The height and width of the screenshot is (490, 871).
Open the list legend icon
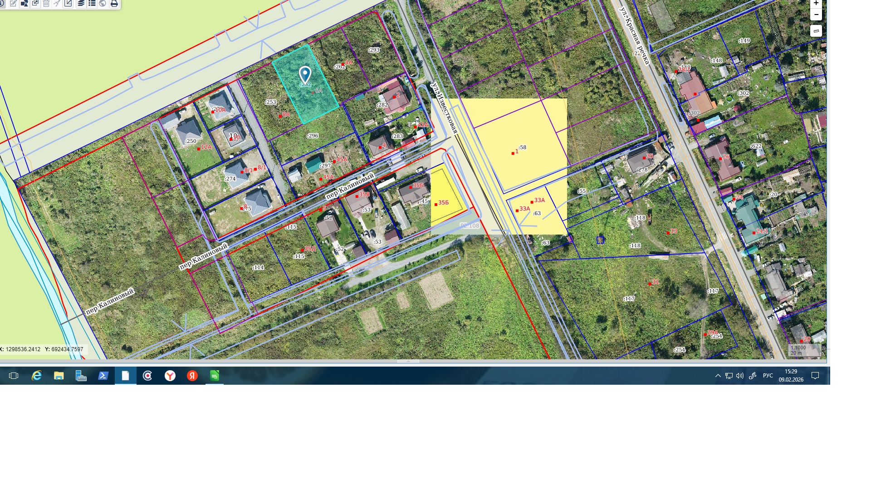92,4
